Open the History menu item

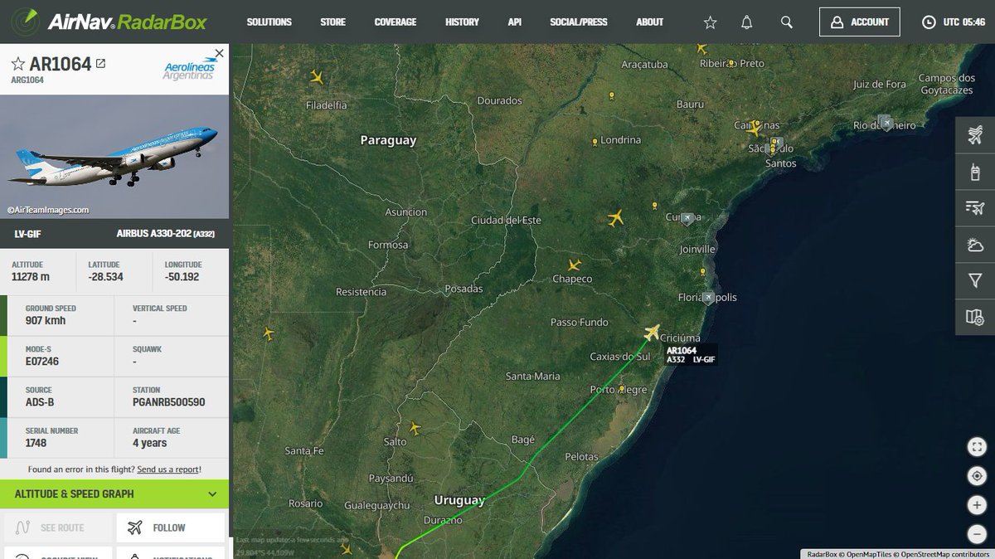462,22
